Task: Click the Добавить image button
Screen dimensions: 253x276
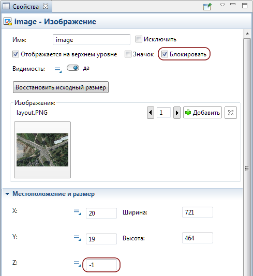Action: coord(202,113)
